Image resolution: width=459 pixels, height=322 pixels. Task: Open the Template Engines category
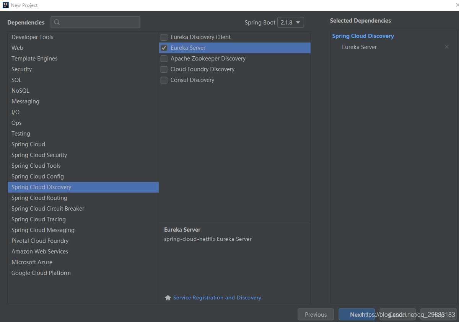[x=83, y=59]
